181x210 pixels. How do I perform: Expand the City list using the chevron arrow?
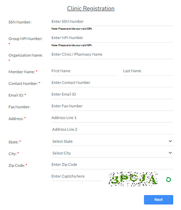tap(170, 153)
